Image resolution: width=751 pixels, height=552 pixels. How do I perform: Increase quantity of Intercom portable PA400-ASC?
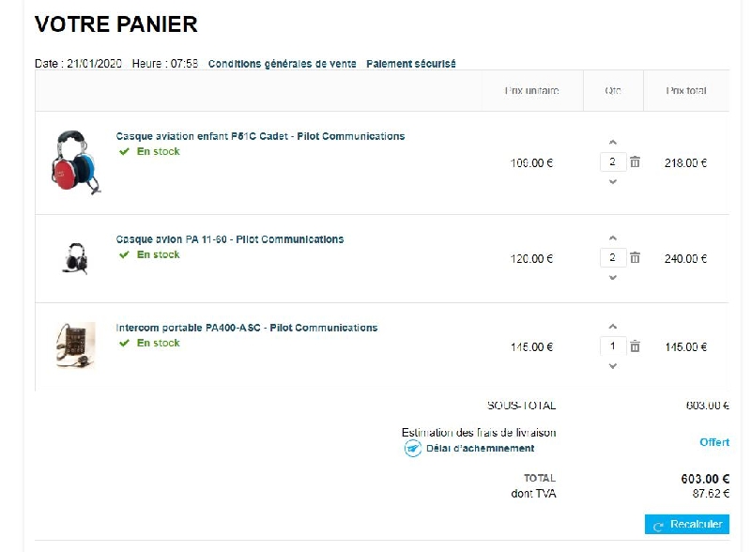(613, 327)
